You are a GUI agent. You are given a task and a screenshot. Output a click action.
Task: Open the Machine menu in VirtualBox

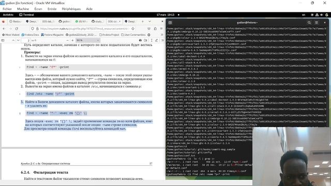23,9
